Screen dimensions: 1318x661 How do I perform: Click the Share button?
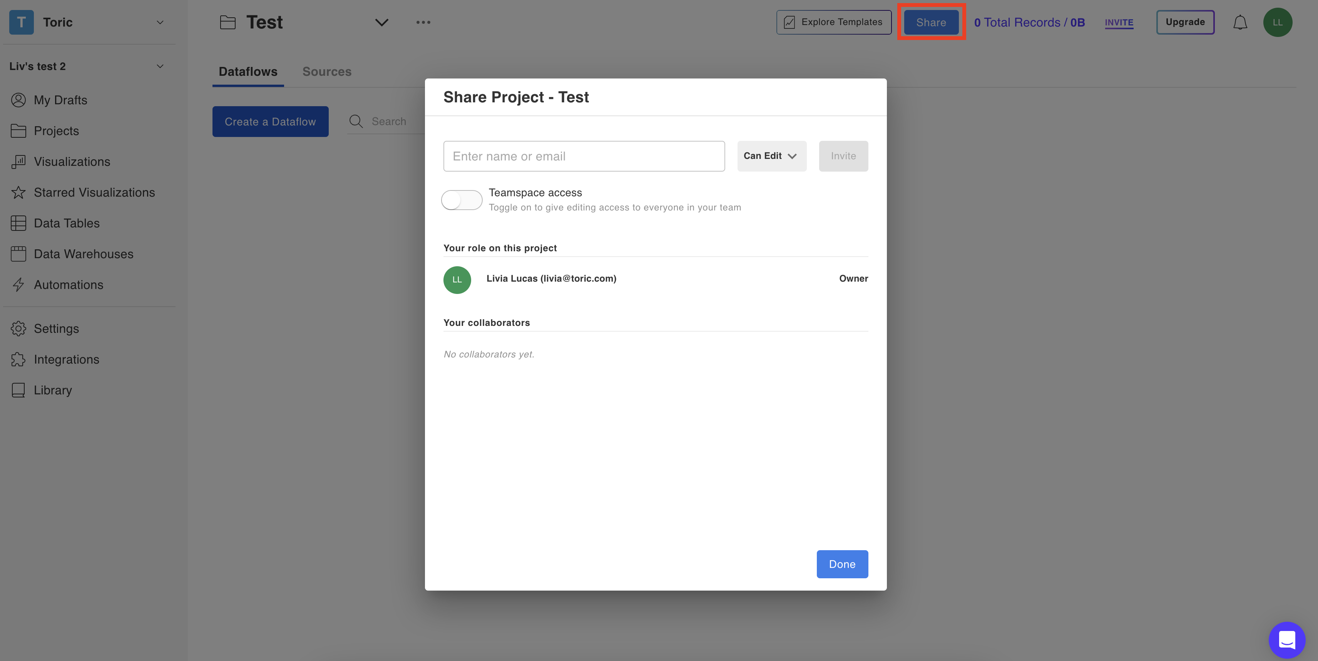point(931,22)
